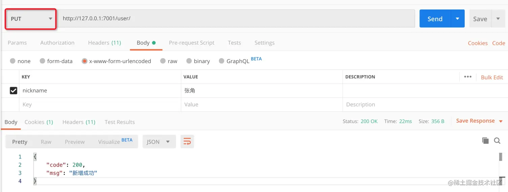Click the "msg": "新增成功" response line
508x192 pixels.
coord(72,173)
